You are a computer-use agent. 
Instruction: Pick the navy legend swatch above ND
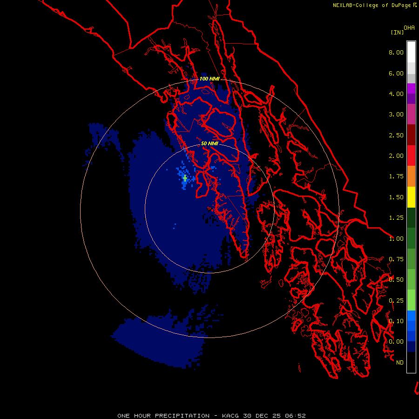point(411,346)
